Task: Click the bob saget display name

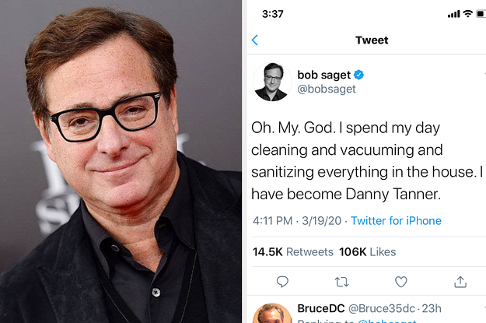Action: (324, 75)
